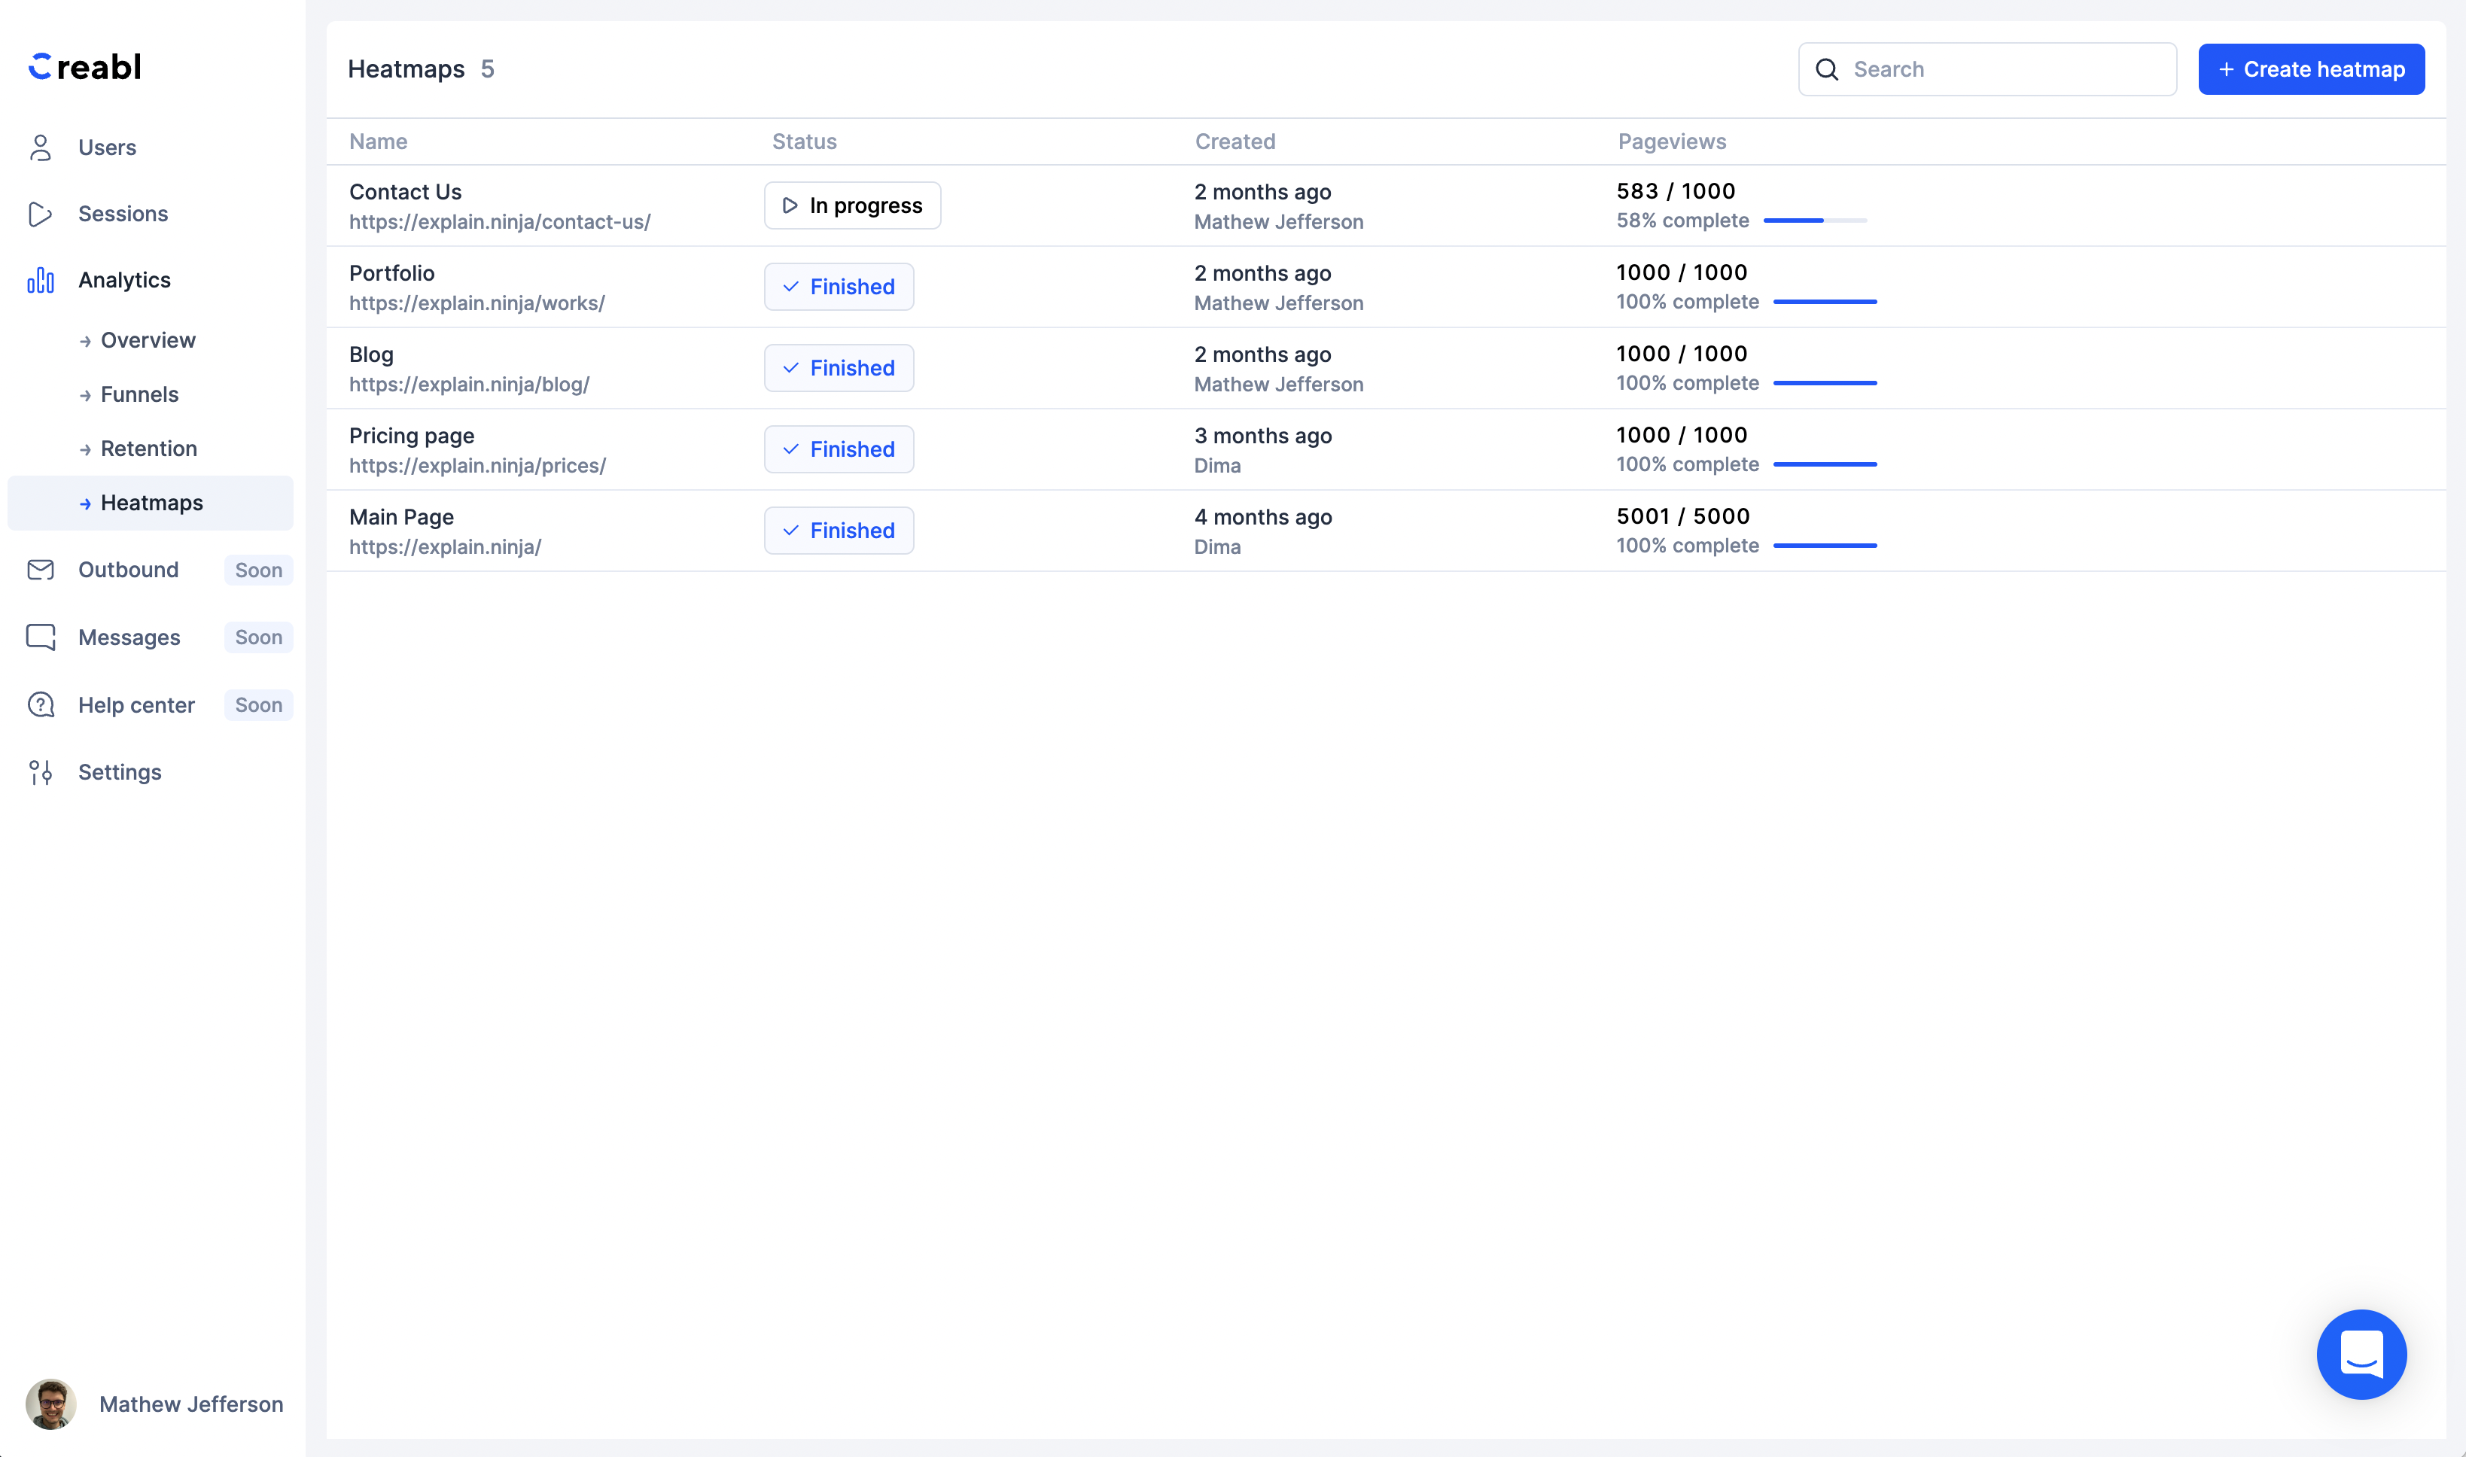This screenshot has height=1457, width=2466.
Task: Click the Help center question-mark icon
Action: [40, 704]
